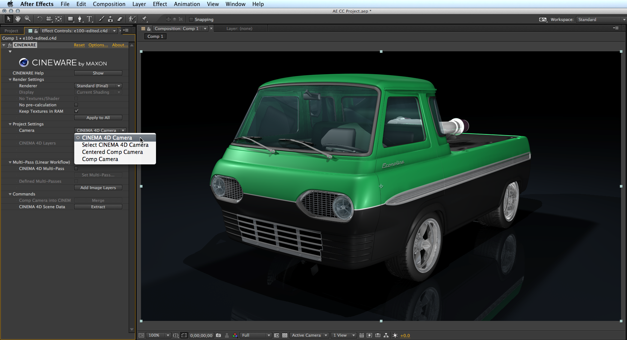This screenshot has height=340, width=627.
Task: Open the Workspace Standard dropdown
Action: (601, 19)
